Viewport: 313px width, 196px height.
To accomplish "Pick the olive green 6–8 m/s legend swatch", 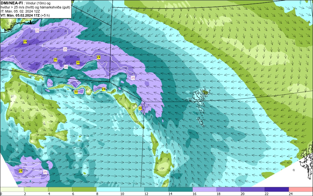I will pyautogui.click(x=84, y=189).
